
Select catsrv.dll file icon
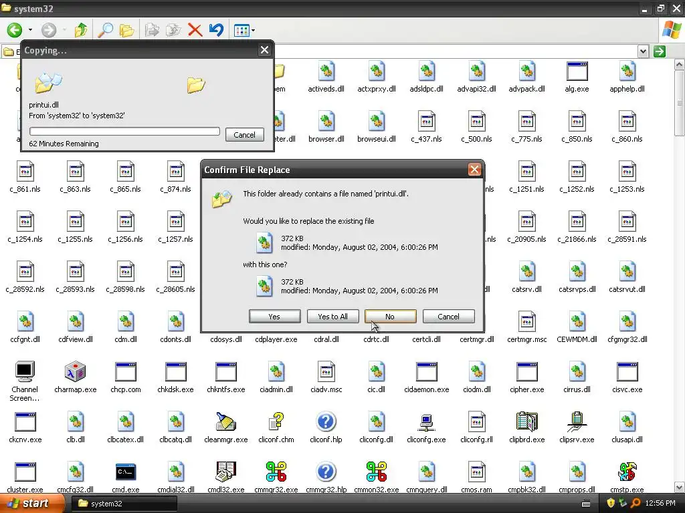point(527,273)
